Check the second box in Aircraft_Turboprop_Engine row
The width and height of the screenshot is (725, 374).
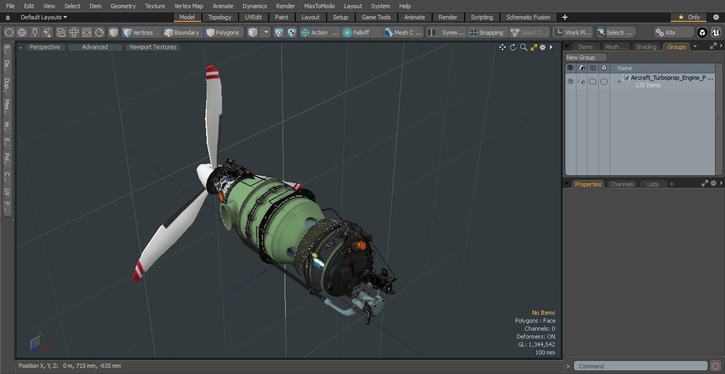[x=604, y=82]
